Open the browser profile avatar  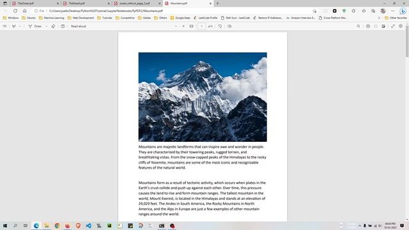point(383,11)
